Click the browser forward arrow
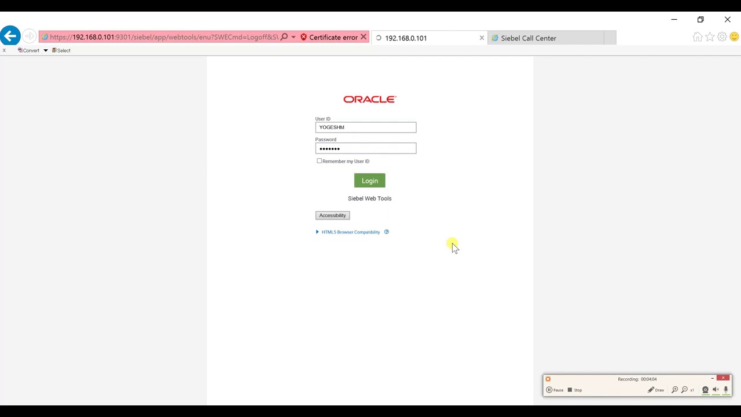The height and width of the screenshot is (417, 741). pos(30,36)
